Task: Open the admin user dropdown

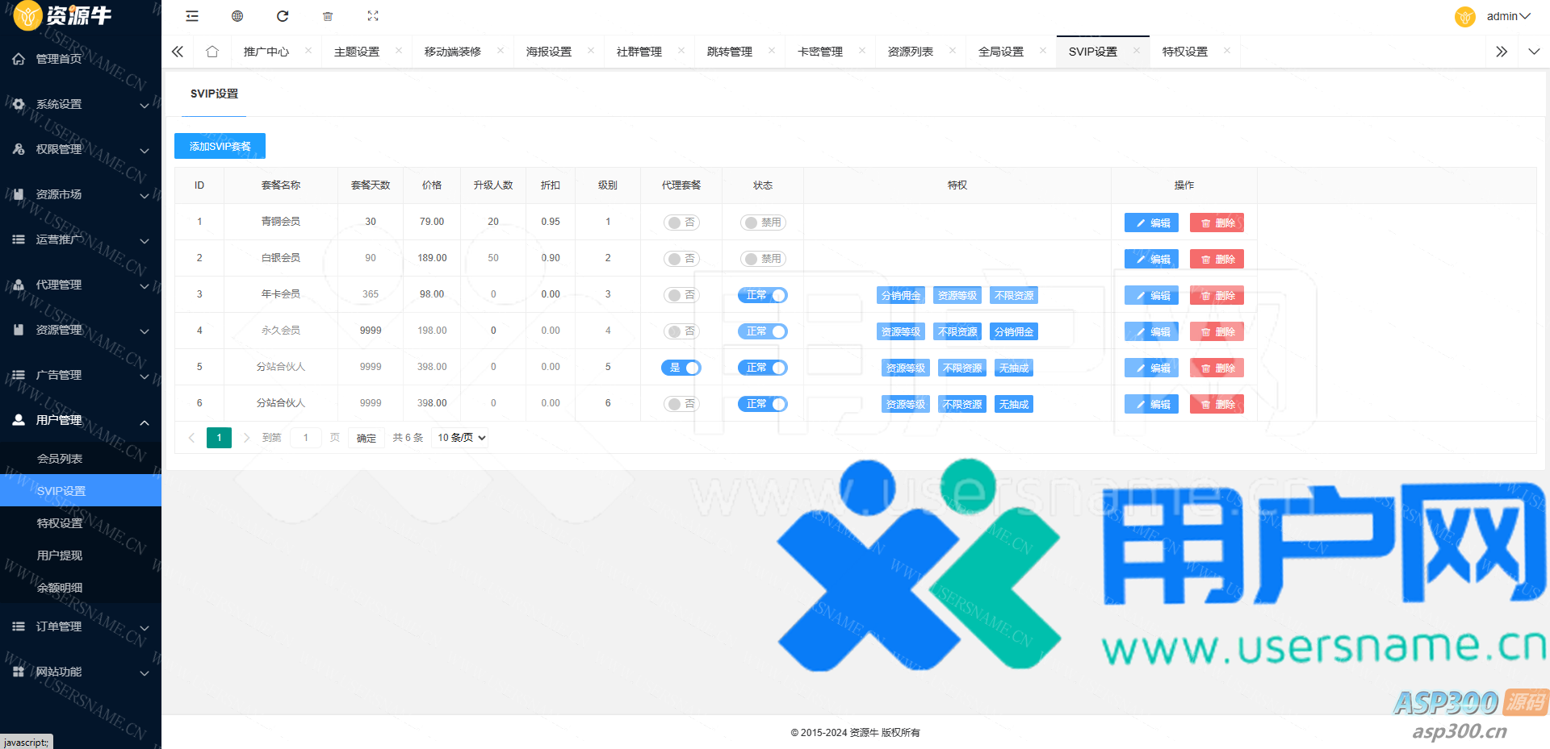Action: 1506,16
